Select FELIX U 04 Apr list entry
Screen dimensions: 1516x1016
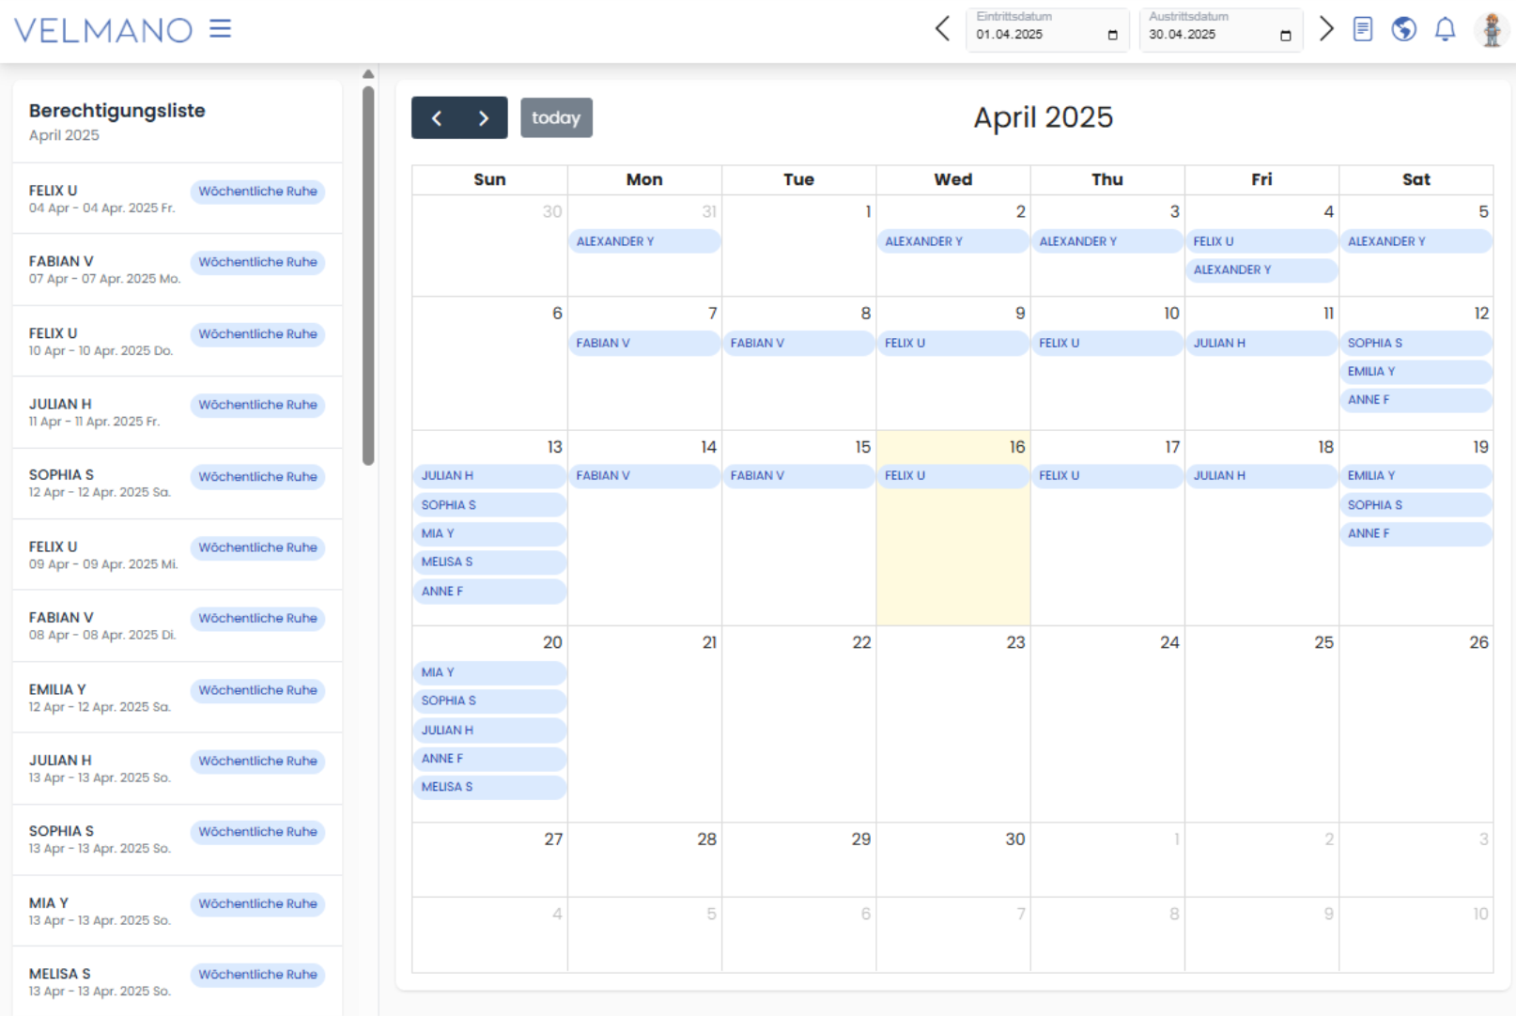pyautogui.click(x=101, y=198)
